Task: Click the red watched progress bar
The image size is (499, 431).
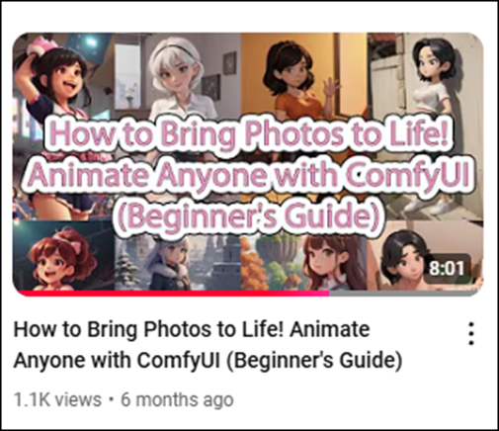Action: pyautogui.click(x=171, y=293)
